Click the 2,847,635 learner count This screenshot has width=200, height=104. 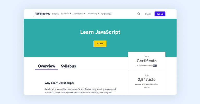[147, 80]
